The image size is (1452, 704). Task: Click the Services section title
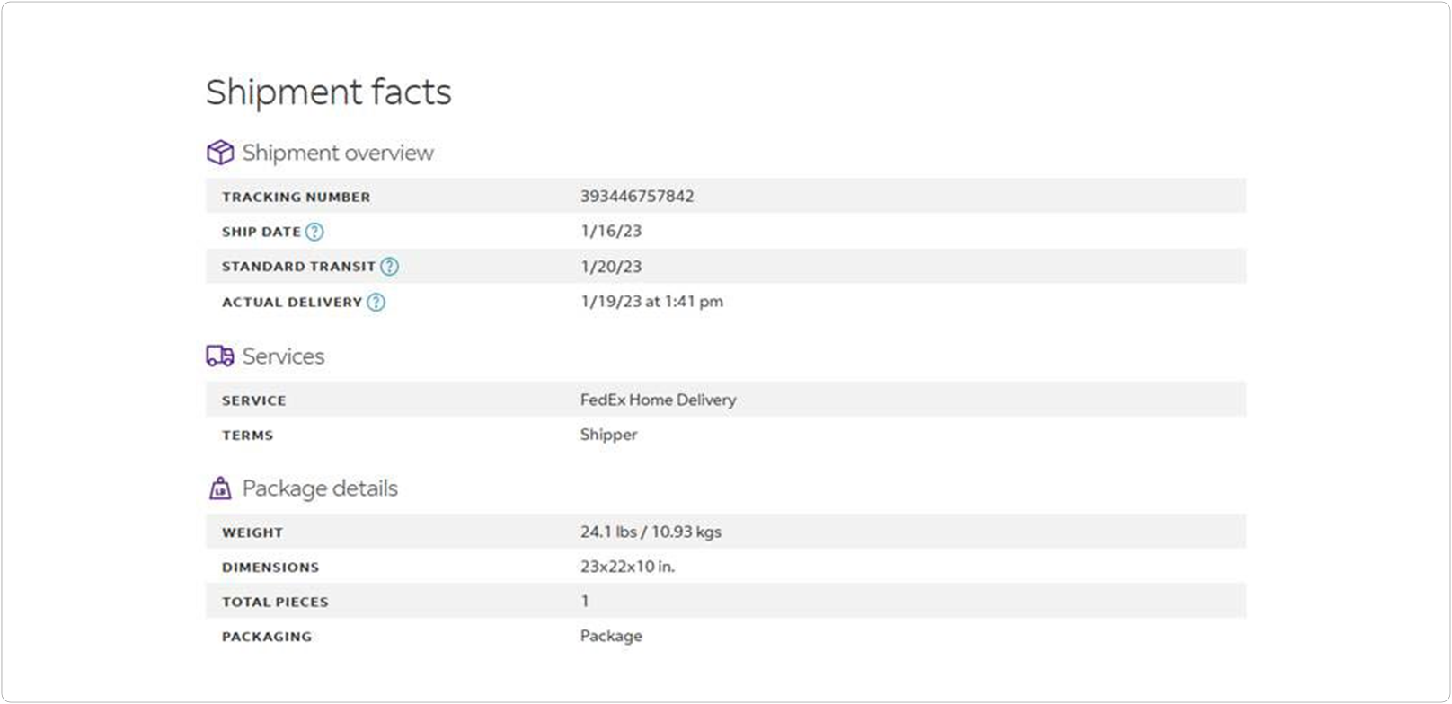point(283,356)
